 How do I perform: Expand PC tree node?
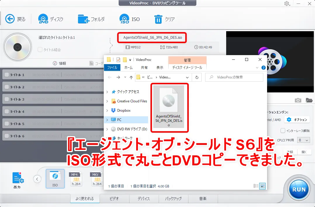point(107,120)
